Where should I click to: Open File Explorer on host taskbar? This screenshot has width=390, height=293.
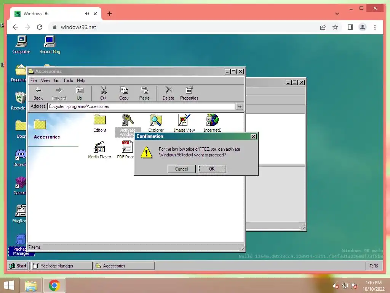click(31, 285)
